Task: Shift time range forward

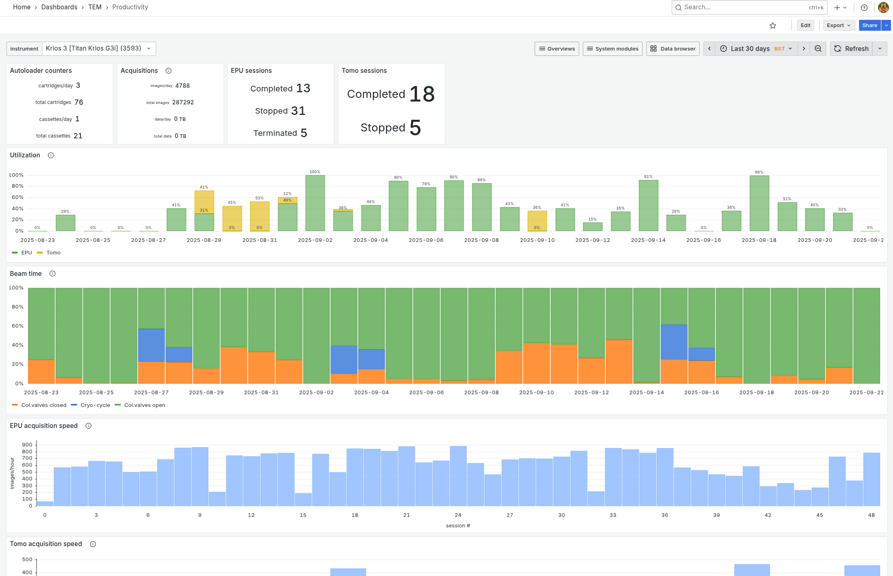Action: tap(804, 49)
